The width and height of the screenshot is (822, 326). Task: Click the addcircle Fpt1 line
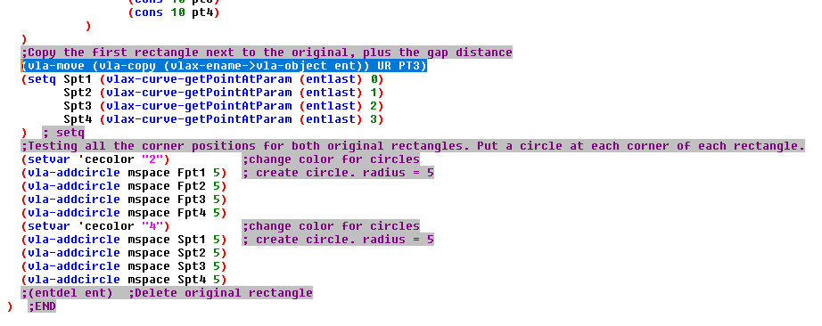click(124, 173)
